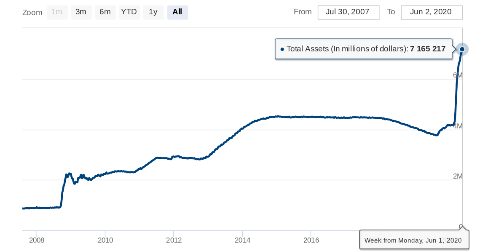Click the Total Assets tooltip box
This screenshot has height=251, width=480.
(x=363, y=49)
